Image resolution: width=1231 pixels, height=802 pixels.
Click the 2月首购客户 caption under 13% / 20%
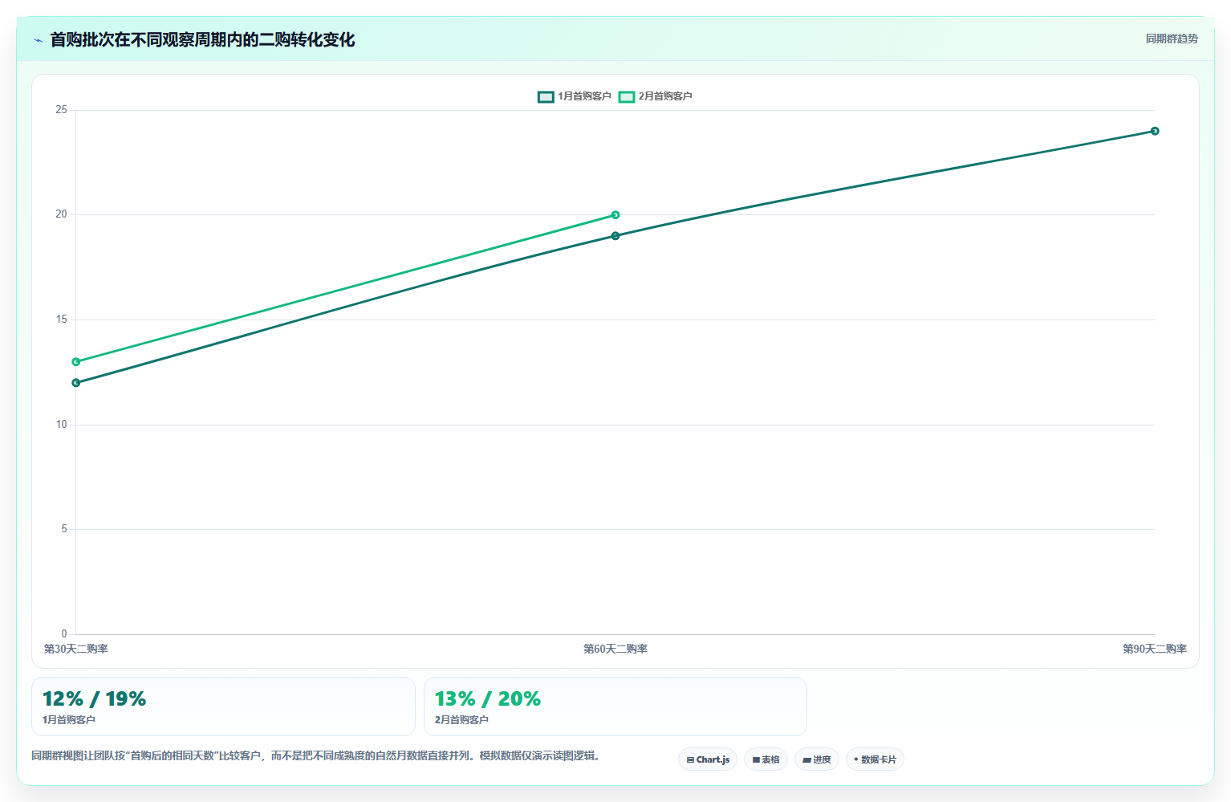click(461, 720)
